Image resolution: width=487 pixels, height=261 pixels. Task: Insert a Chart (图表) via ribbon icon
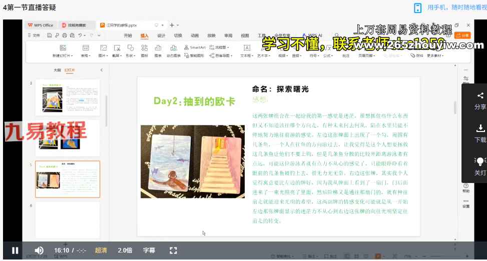158,47
